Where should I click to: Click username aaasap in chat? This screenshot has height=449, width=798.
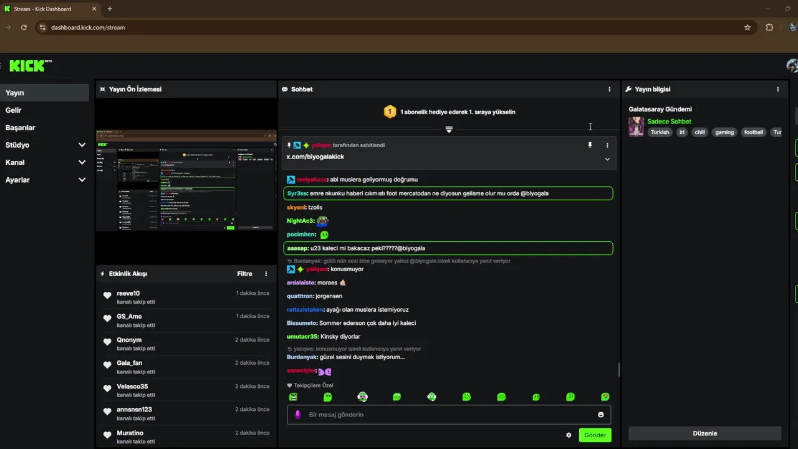[297, 248]
